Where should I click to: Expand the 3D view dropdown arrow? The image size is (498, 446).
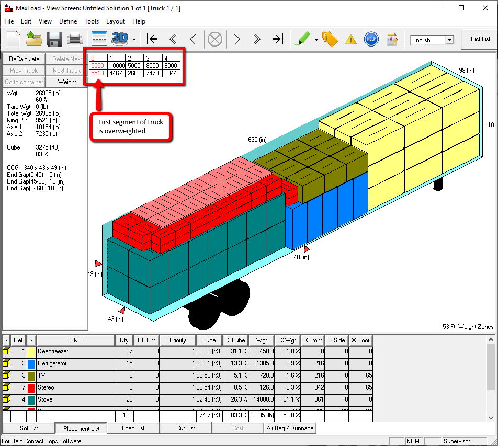tap(134, 40)
